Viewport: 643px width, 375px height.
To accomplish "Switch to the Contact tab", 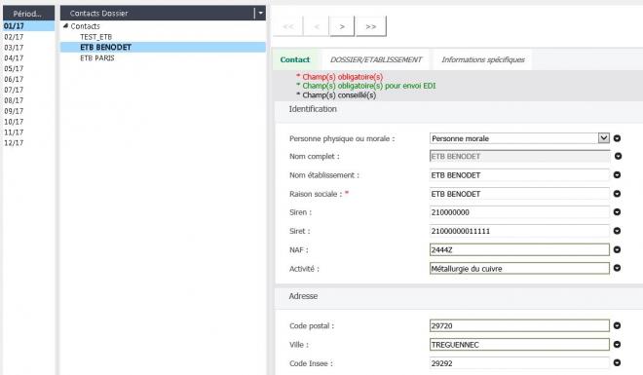I will pos(295,59).
